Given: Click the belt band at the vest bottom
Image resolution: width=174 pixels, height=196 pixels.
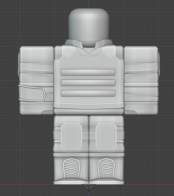Looking at the screenshot, I should coord(89,106).
